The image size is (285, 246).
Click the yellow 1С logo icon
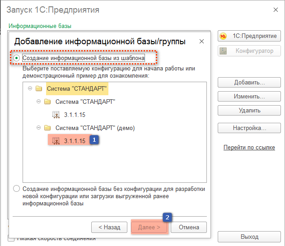[x=223, y=36]
